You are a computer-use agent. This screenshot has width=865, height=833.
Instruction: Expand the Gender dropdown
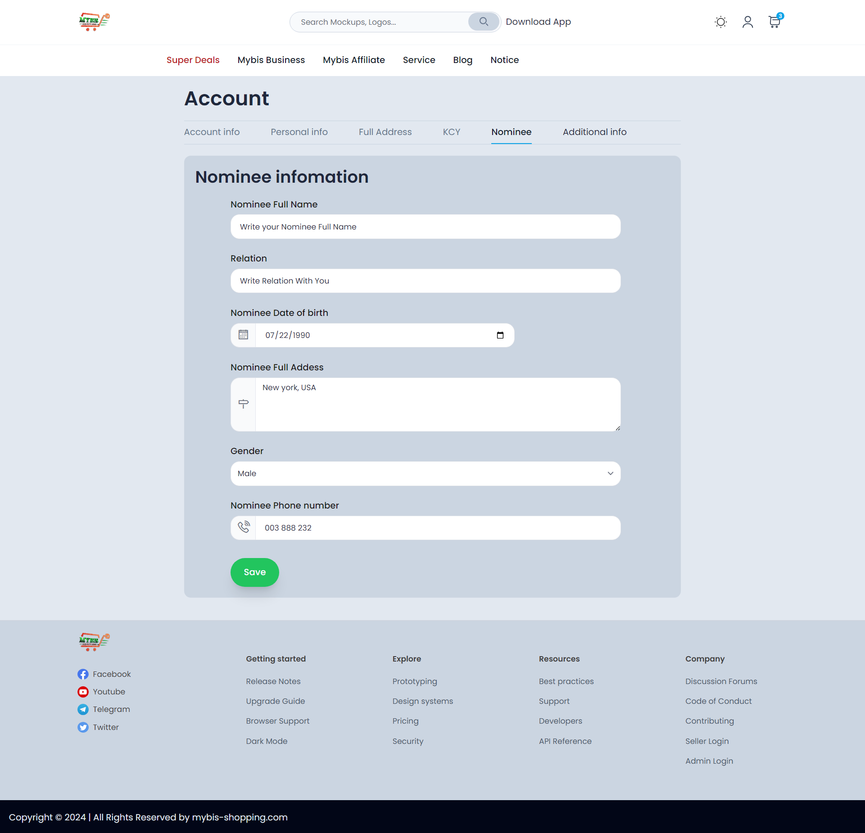pyautogui.click(x=425, y=473)
